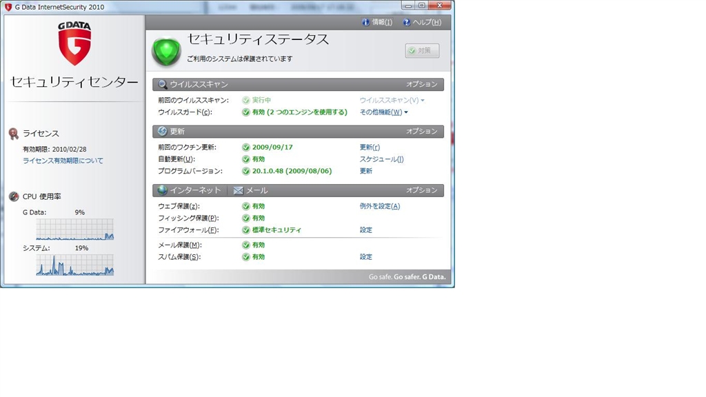This screenshot has height=397, width=706.
Task: Click ご利用のシステムは保護されています text
Action: [x=239, y=59]
